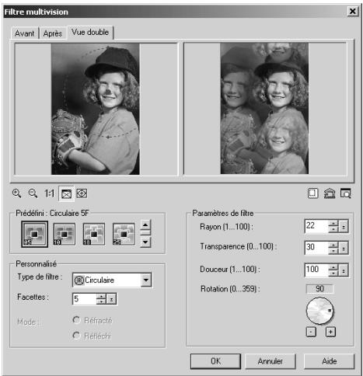This screenshot has height=376, width=363.
Task: Select the Vue double tab
Action: pos(90,32)
